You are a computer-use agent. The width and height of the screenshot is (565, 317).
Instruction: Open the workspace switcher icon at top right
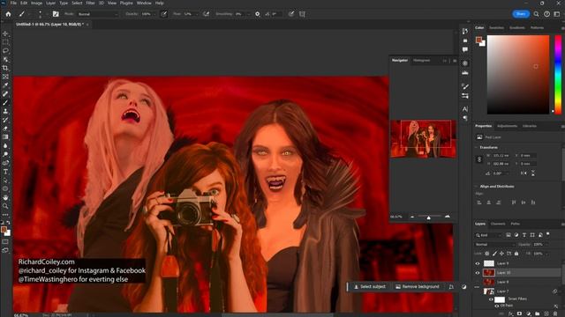[557, 14]
